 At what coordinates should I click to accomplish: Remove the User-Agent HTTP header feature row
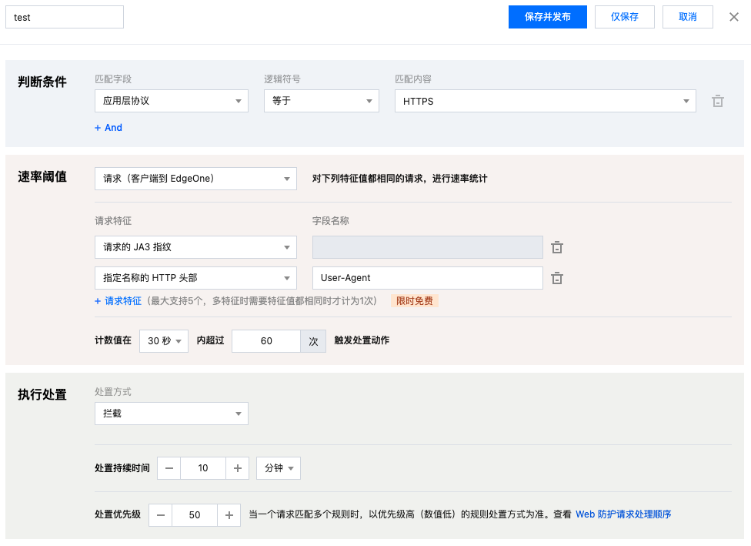click(557, 278)
